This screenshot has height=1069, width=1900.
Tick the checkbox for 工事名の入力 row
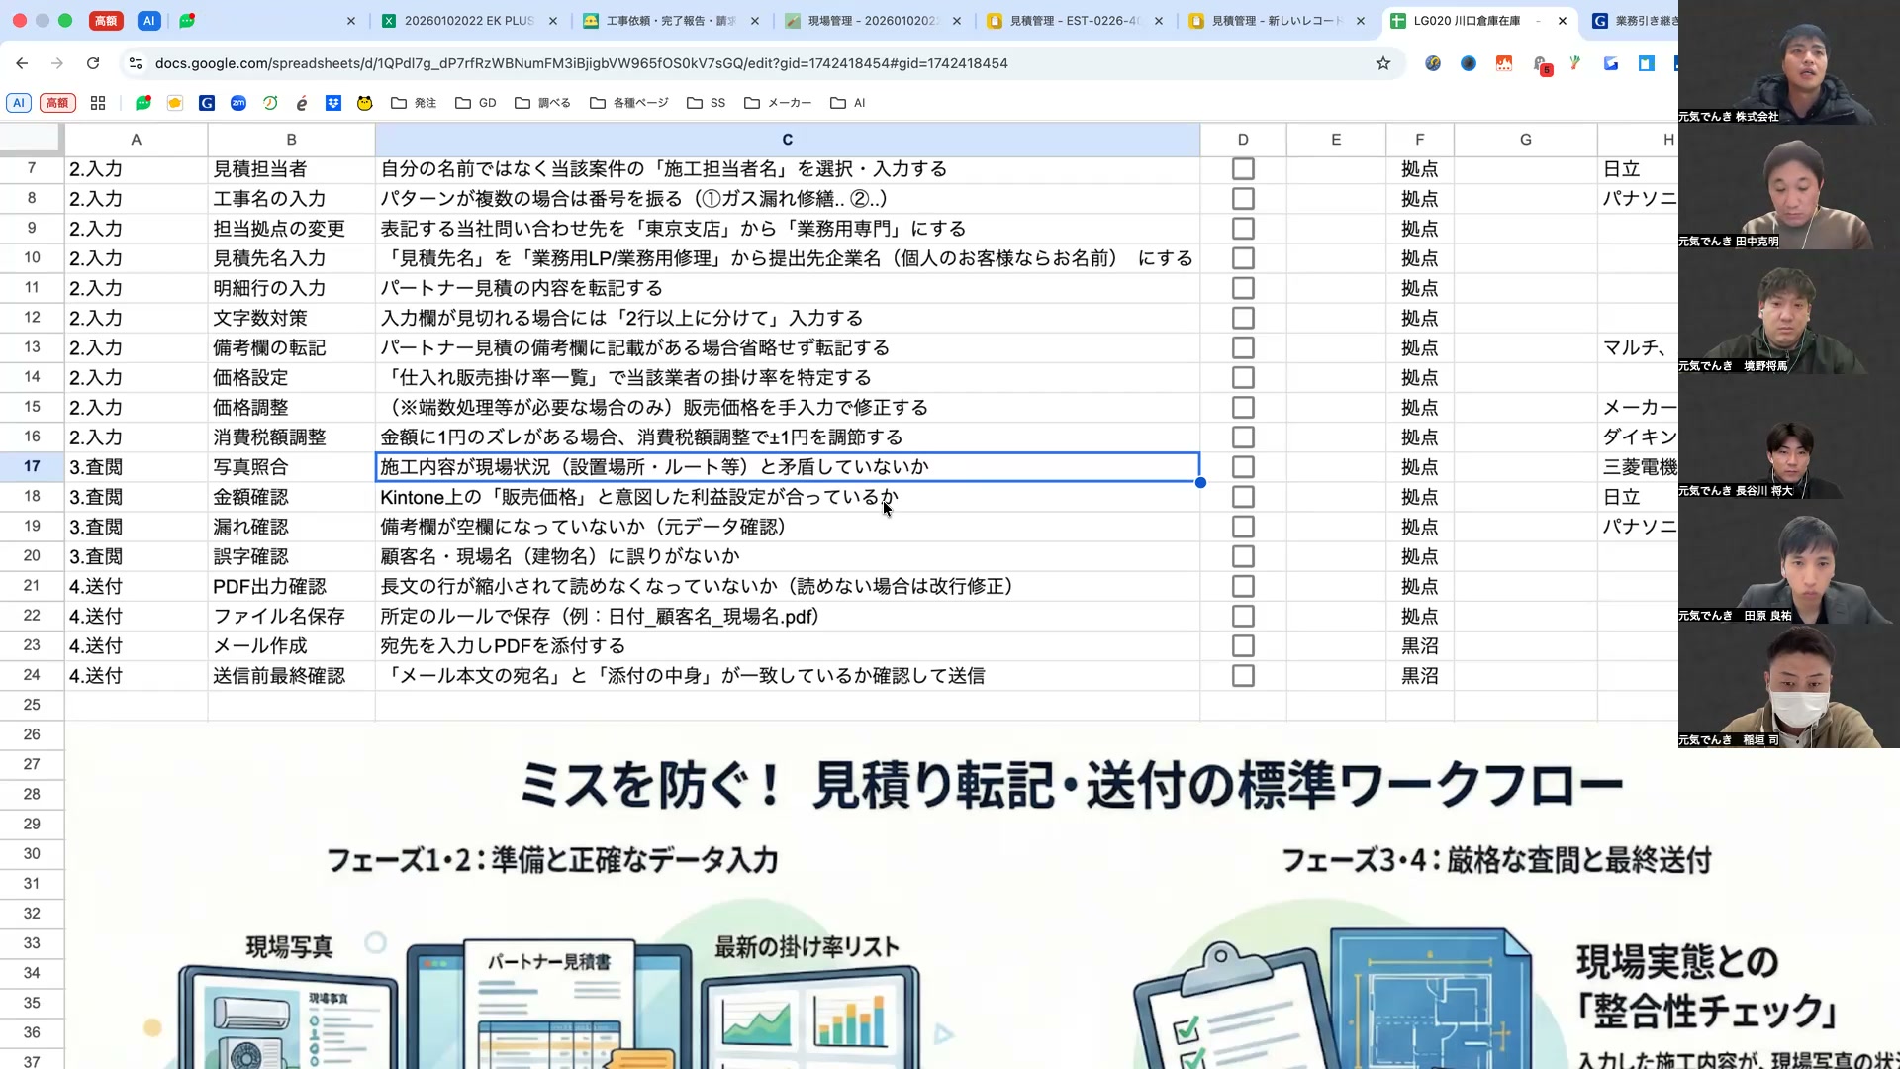[1243, 199]
